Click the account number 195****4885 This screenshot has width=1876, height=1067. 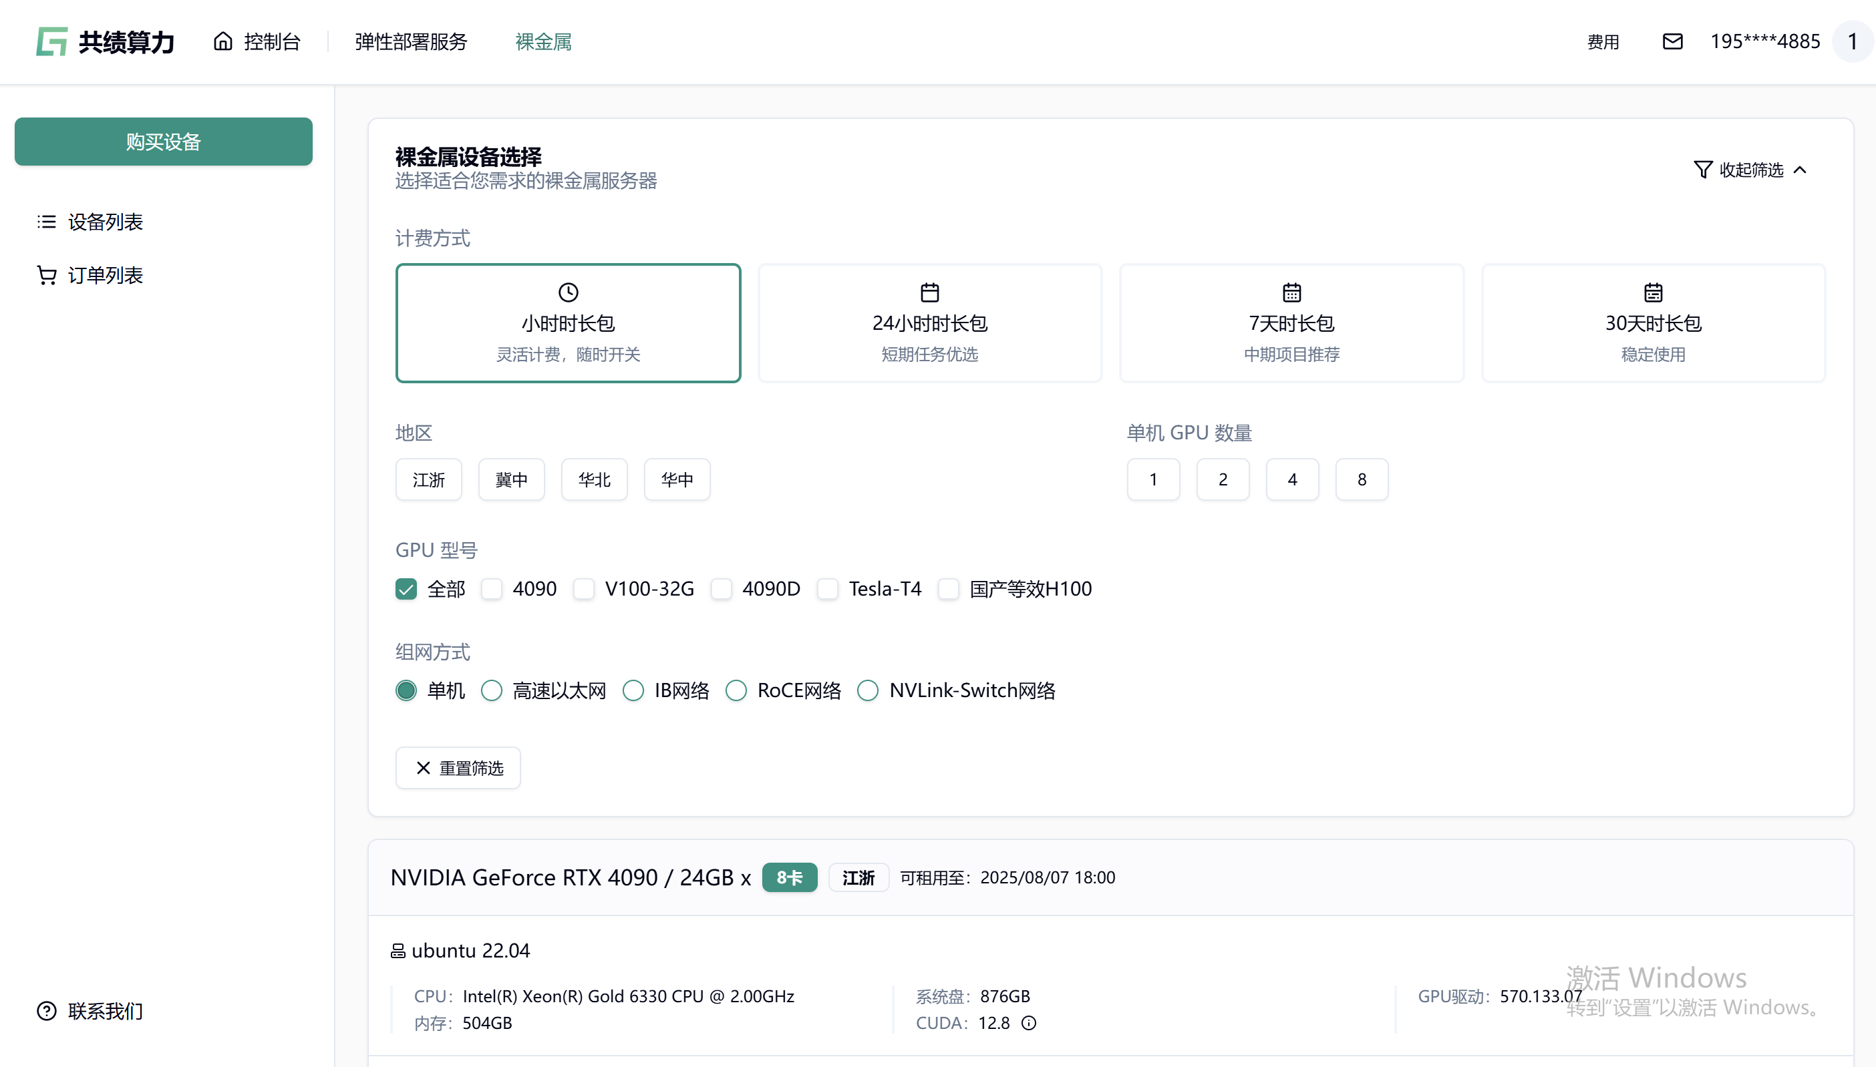tap(1764, 42)
